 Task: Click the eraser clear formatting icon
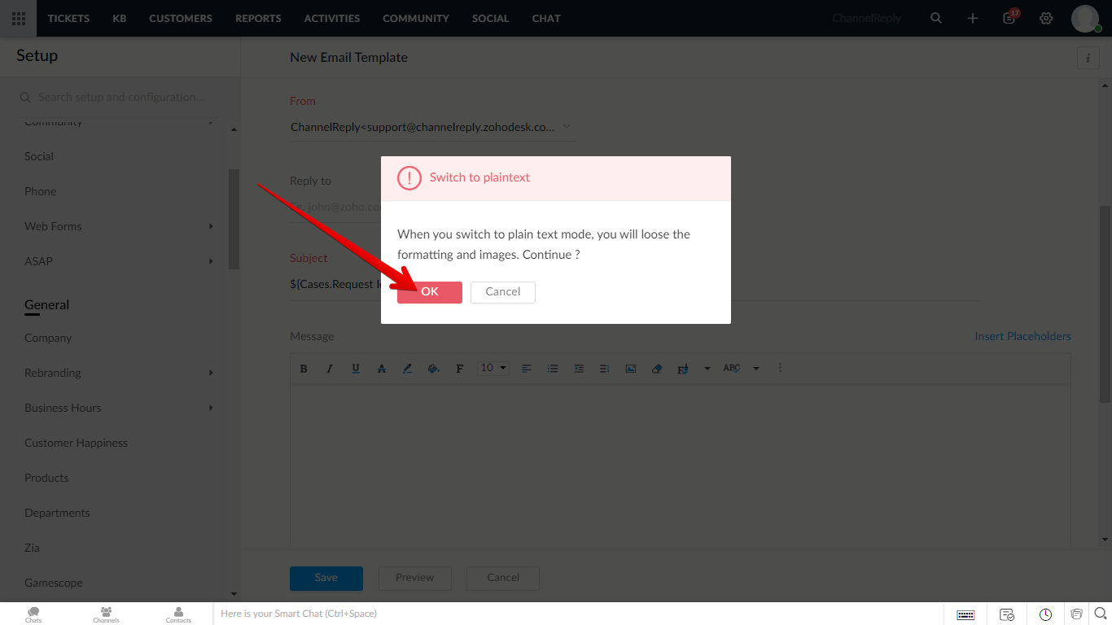coord(657,369)
